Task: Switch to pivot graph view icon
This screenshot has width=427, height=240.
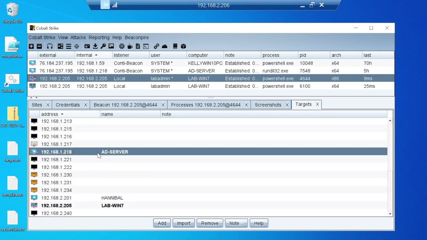Action: pos(60,46)
